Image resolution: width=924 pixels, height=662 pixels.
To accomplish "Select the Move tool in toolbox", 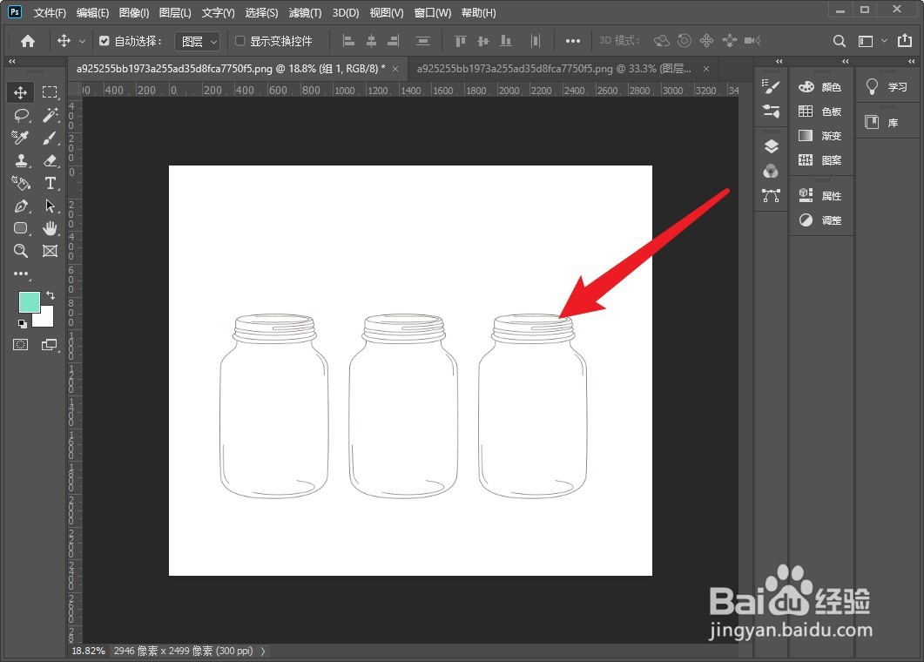I will 21,92.
